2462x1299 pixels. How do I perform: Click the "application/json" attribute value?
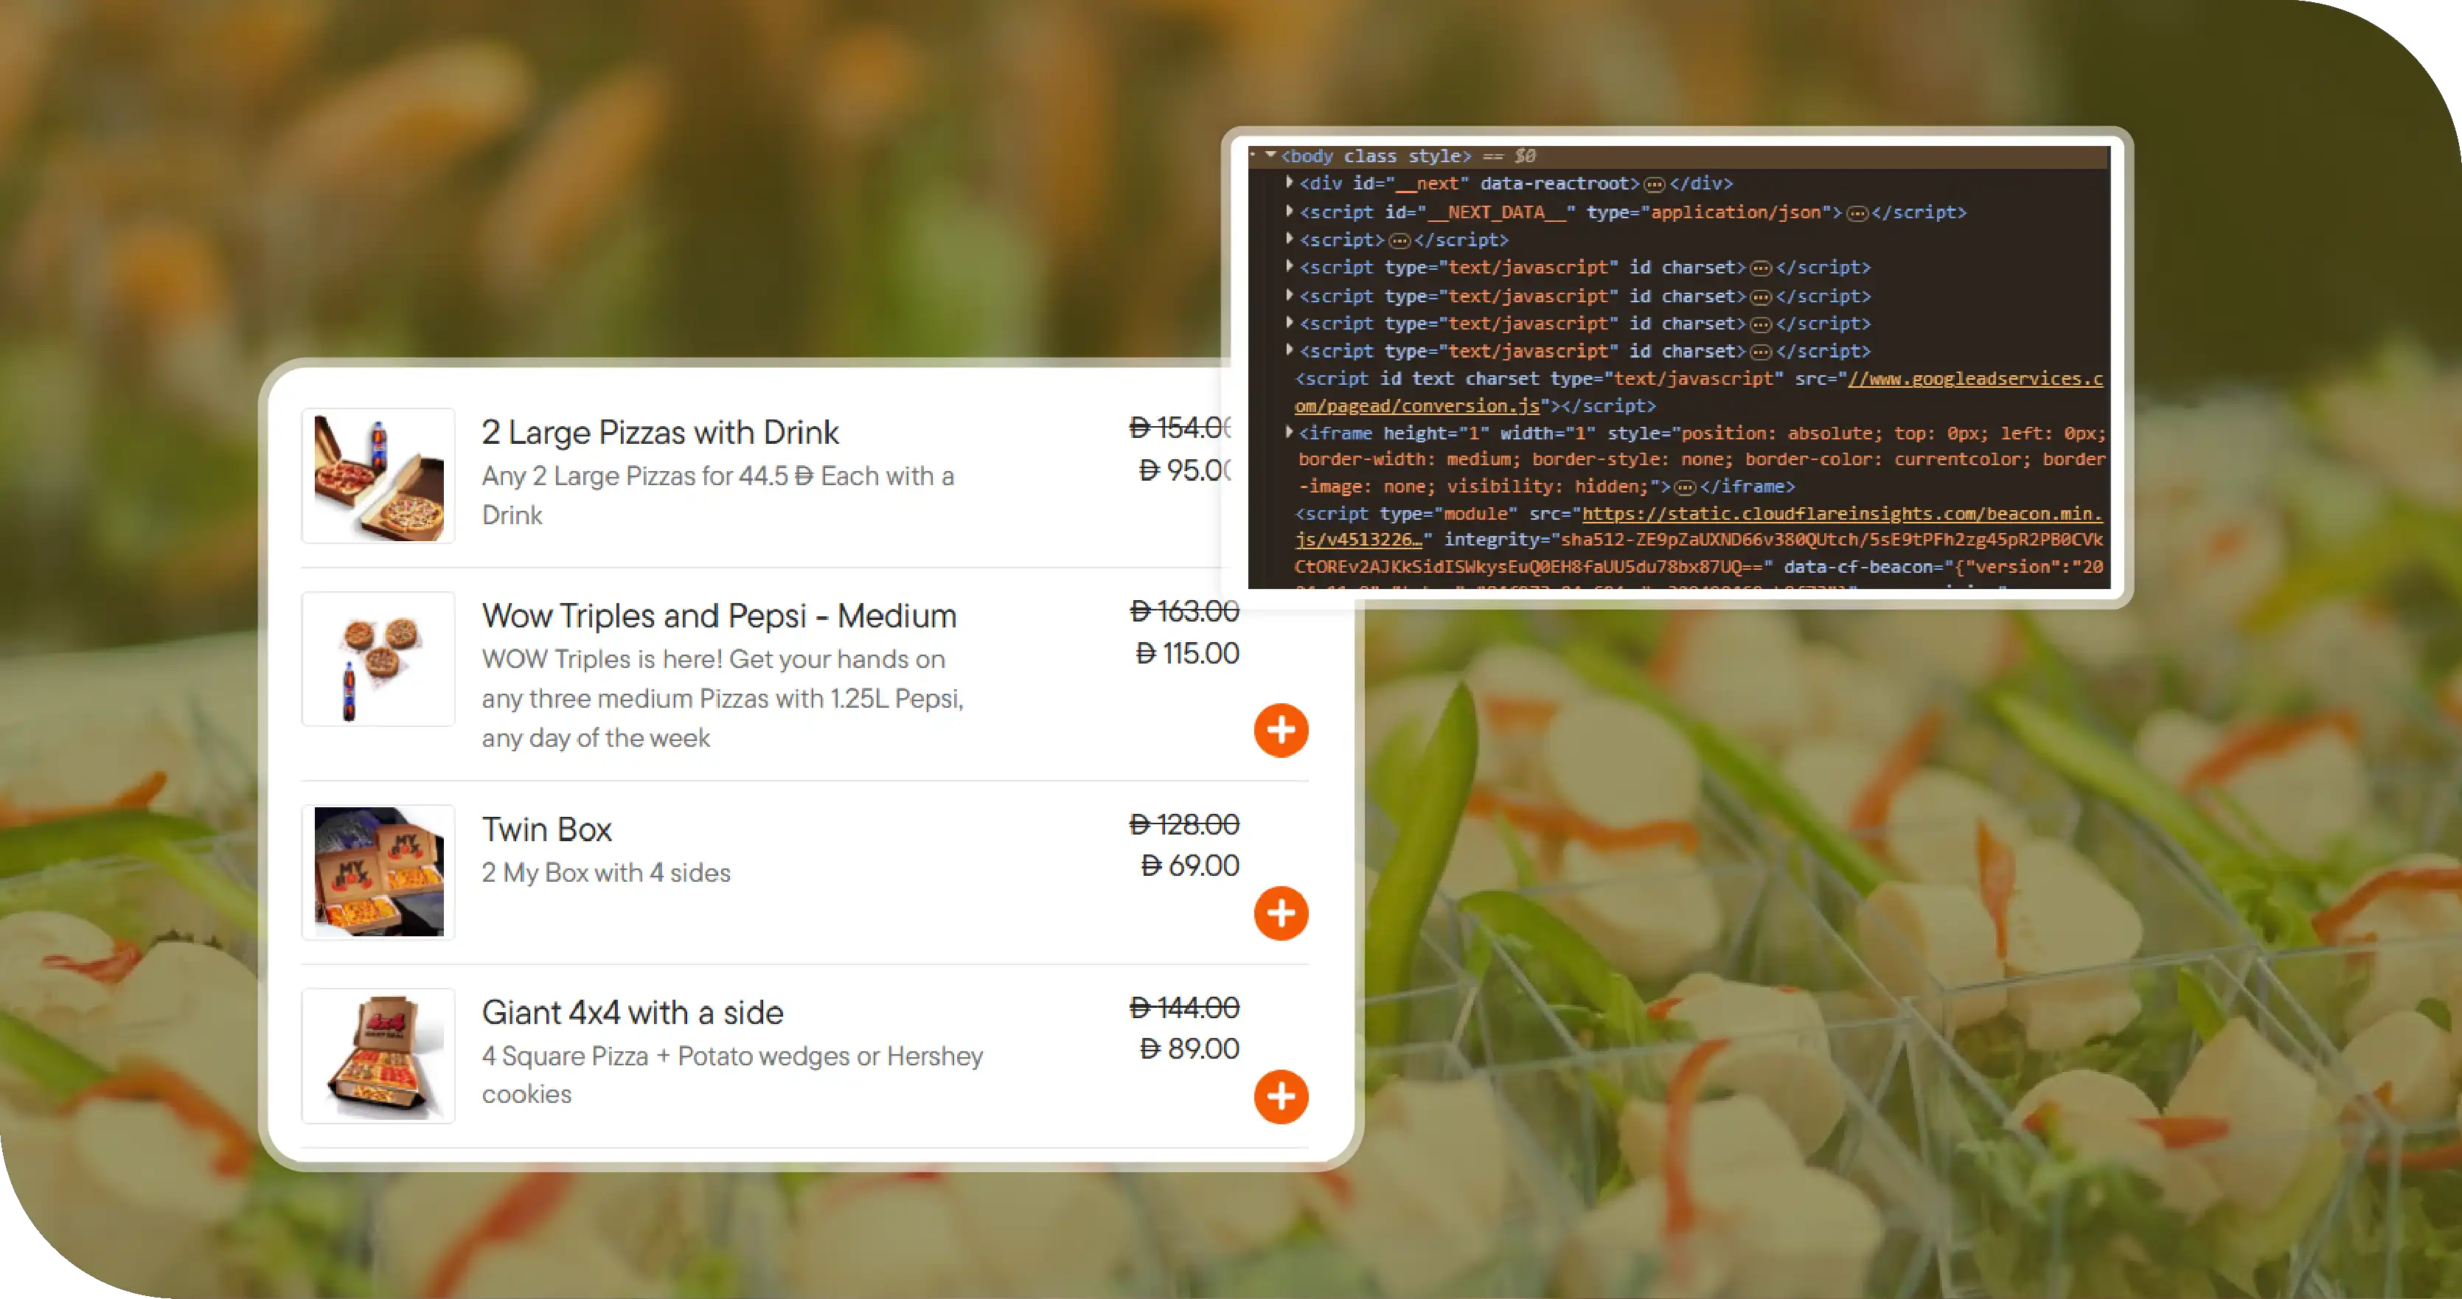tap(1736, 212)
